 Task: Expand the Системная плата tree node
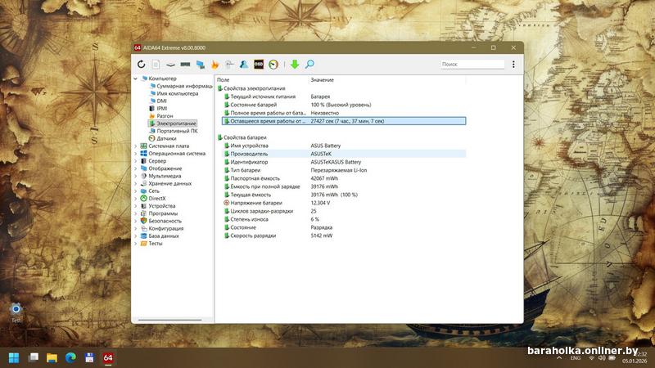pos(136,146)
